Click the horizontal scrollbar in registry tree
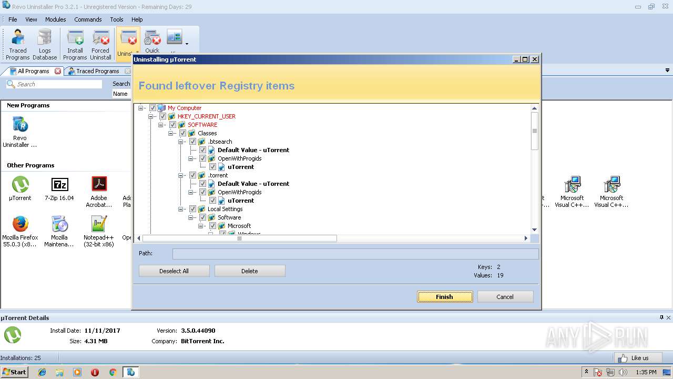The height and width of the screenshot is (379, 673). coord(239,238)
